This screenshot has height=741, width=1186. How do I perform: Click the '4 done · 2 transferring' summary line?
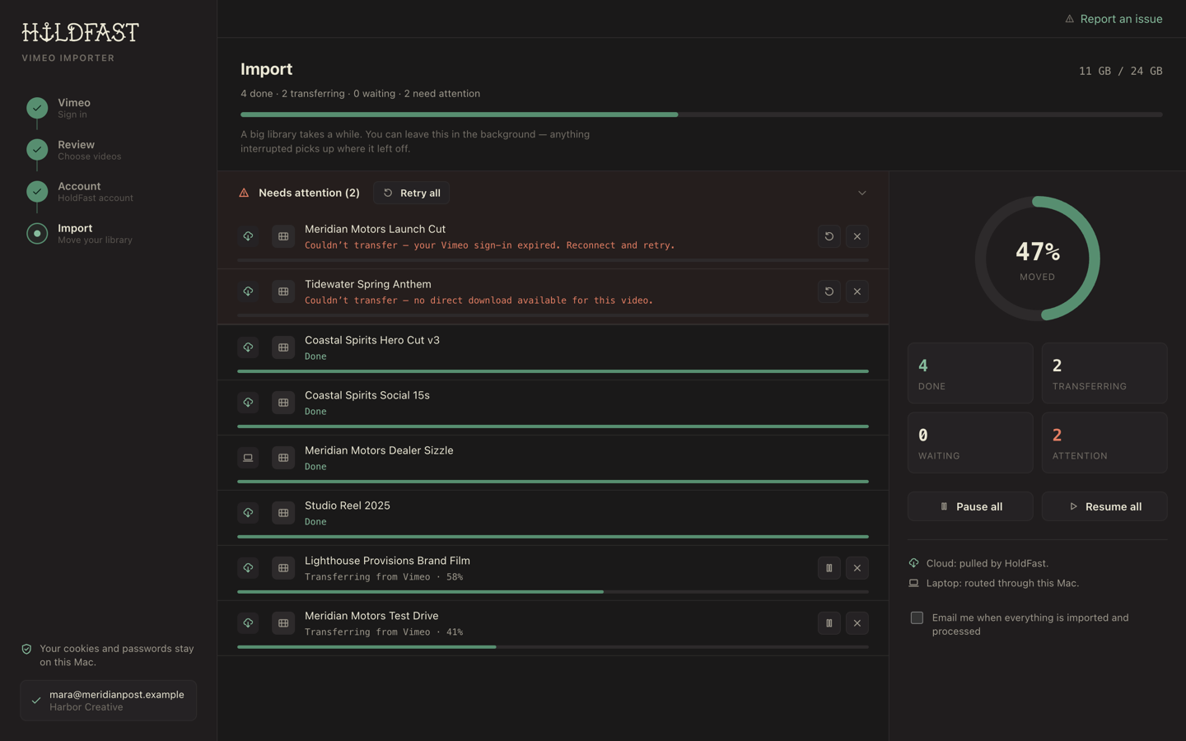pos(360,94)
